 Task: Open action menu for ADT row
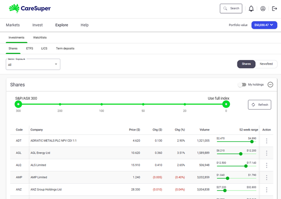266,141
